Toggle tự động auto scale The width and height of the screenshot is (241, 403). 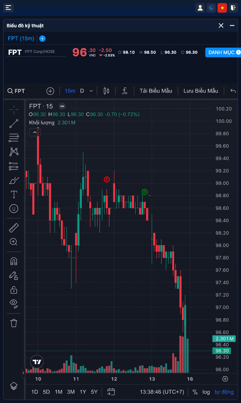point(224,392)
